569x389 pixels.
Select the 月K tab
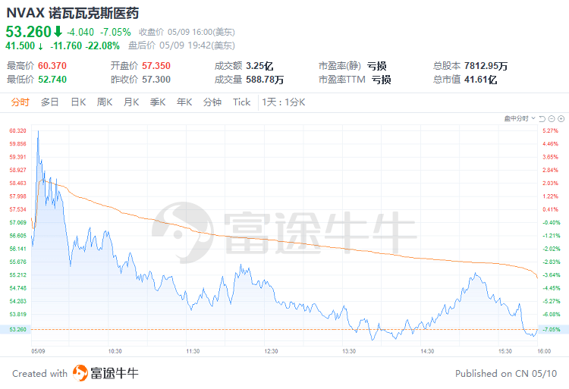(x=131, y=102)
